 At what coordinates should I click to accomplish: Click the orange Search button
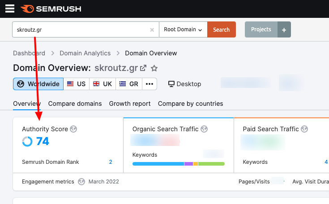(222, 29)
